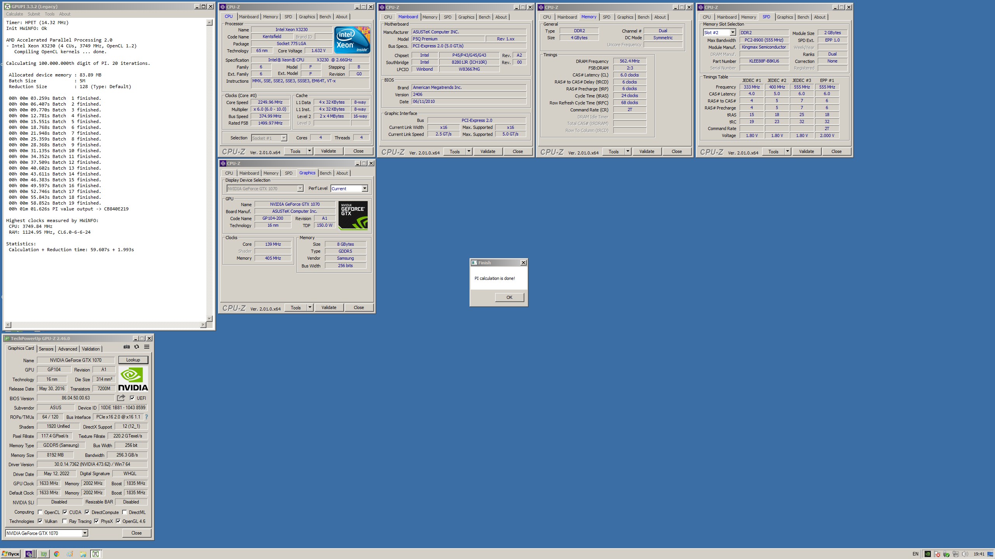Click Close in the CPU-Z Memory window
Viewport: 995px width, 559px height.
(677, 151)
